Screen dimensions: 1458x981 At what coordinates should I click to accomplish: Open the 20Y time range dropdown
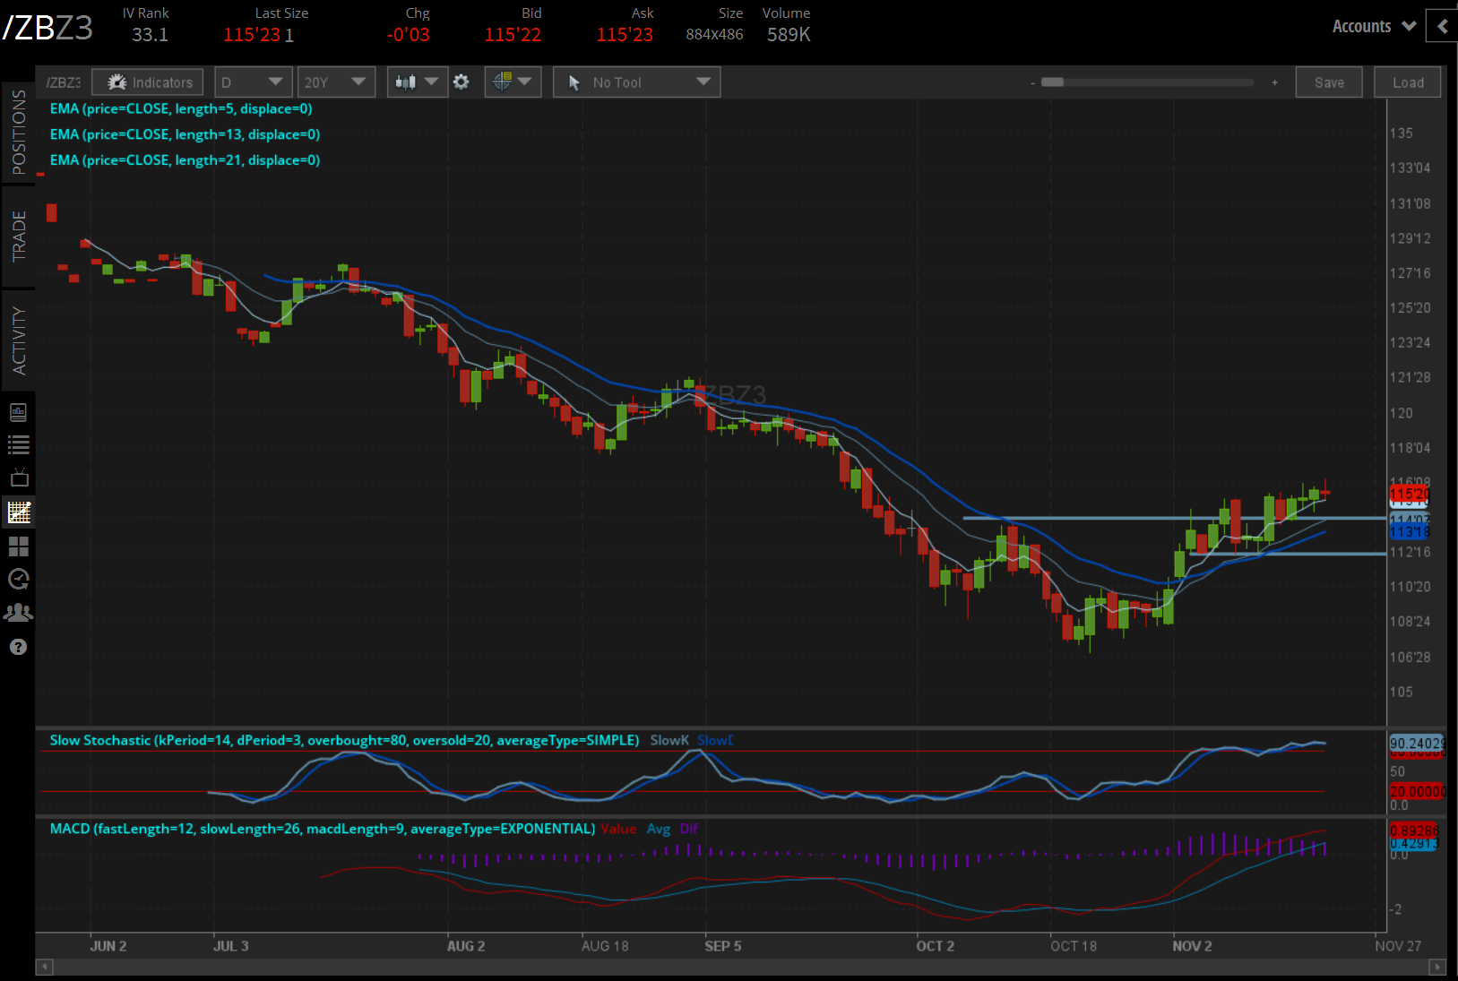coord(335,82)
